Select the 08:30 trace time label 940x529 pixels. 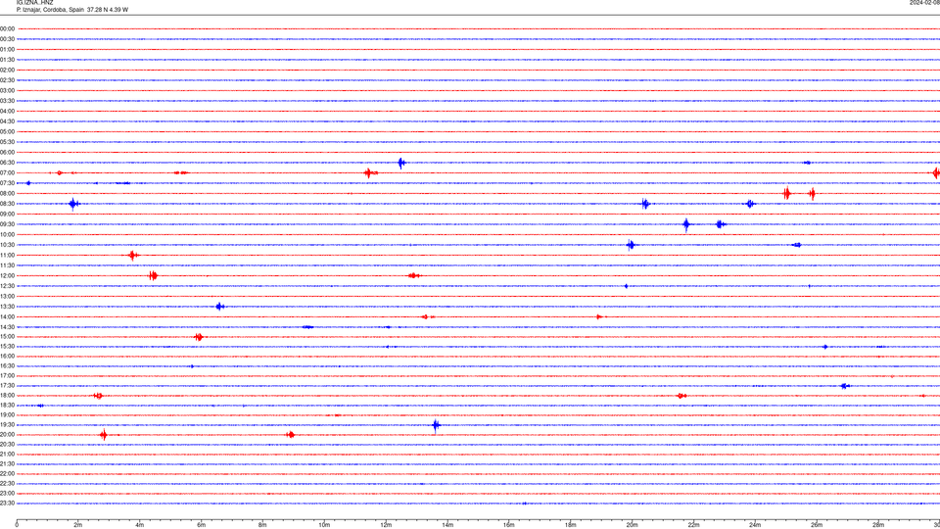[7, 204]
